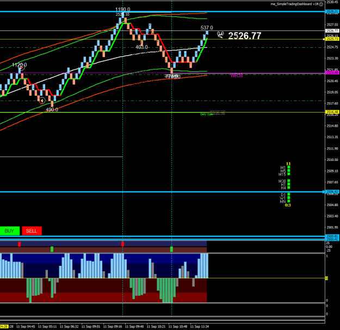Click the WR38 magenta level label
This screenshot has height=330, width=340.
[x=237, y=76]
